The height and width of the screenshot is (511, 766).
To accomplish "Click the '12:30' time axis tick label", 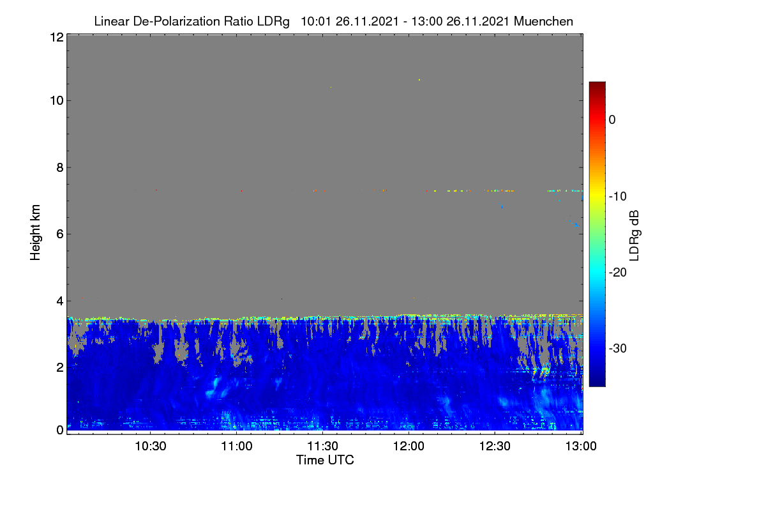I will pos(495,446).
